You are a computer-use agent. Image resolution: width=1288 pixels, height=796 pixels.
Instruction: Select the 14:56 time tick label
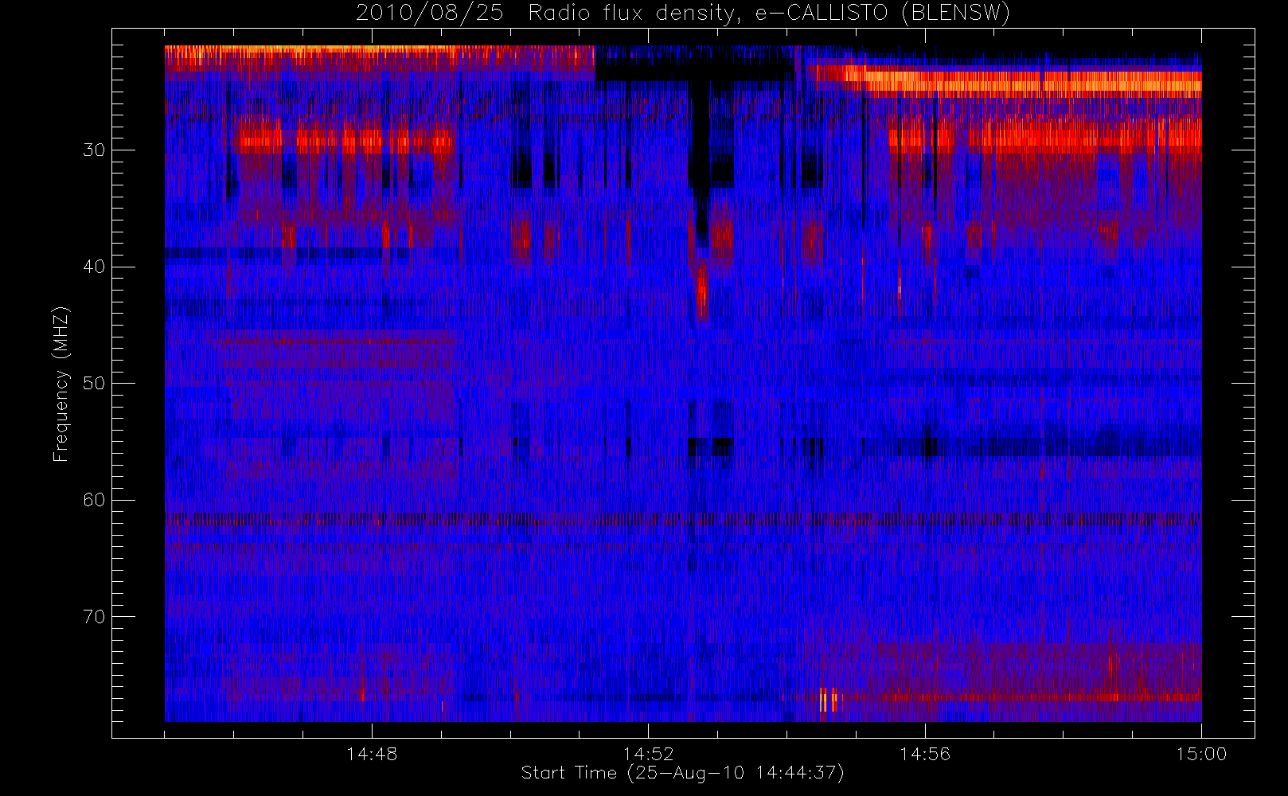click(925, 754)
